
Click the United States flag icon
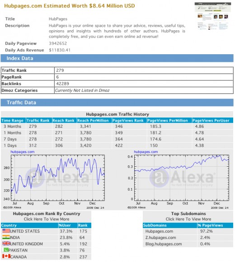coord(6,231)
